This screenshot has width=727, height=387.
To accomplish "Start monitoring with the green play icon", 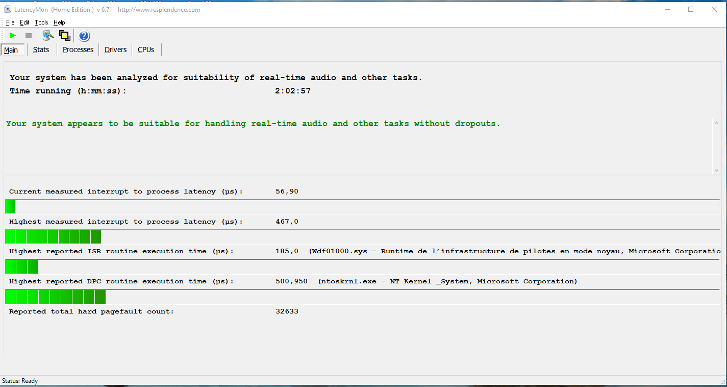I will click(13, 36).
